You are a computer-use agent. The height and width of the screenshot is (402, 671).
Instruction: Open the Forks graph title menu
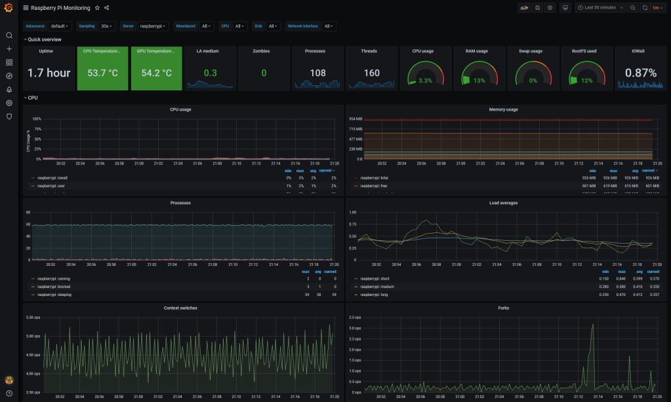(504, 308)
